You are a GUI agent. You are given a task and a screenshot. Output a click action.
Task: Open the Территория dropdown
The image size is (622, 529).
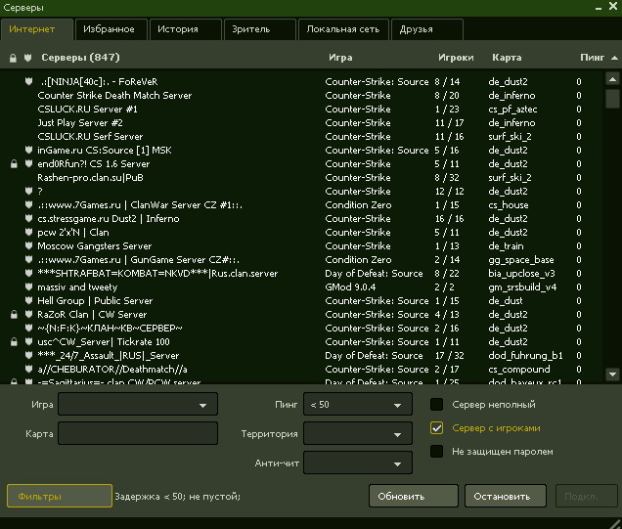coord(357,433)
